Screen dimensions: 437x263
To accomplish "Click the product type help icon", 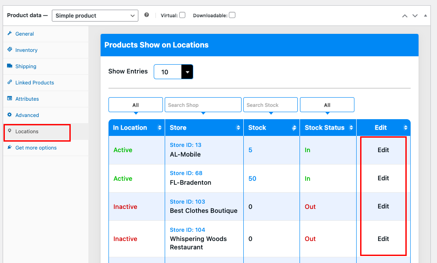I will click(147, 15).
